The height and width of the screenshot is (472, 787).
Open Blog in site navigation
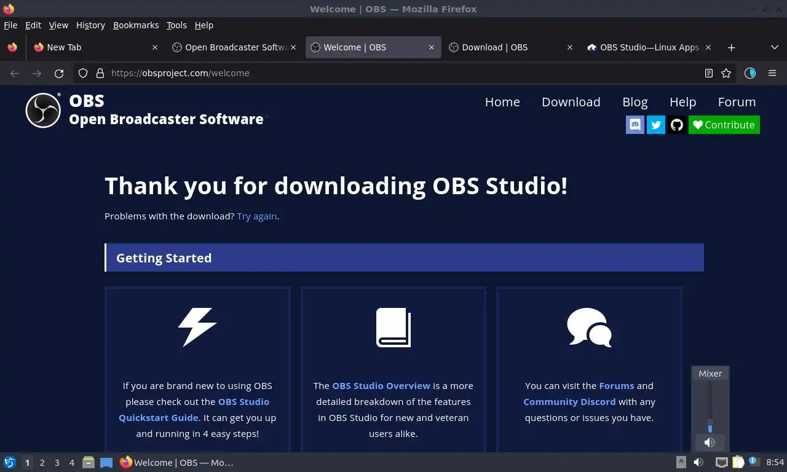(x=635, y=102)
